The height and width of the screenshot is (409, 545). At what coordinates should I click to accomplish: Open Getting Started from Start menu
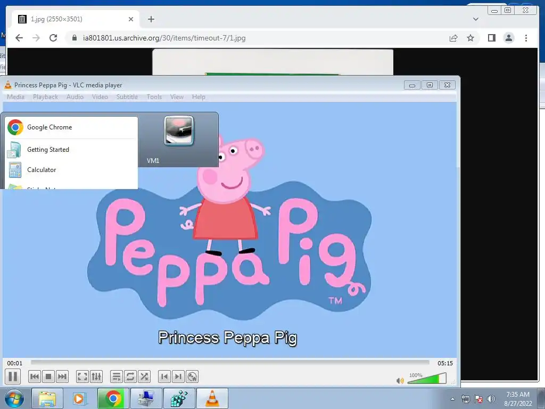click(71, 150)
